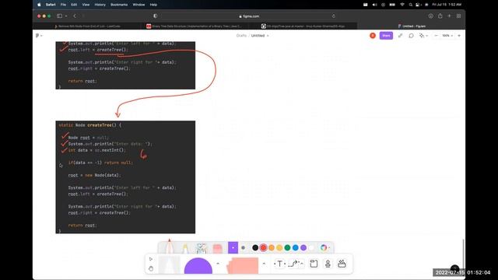Click the purple Share button

point(386,36)
